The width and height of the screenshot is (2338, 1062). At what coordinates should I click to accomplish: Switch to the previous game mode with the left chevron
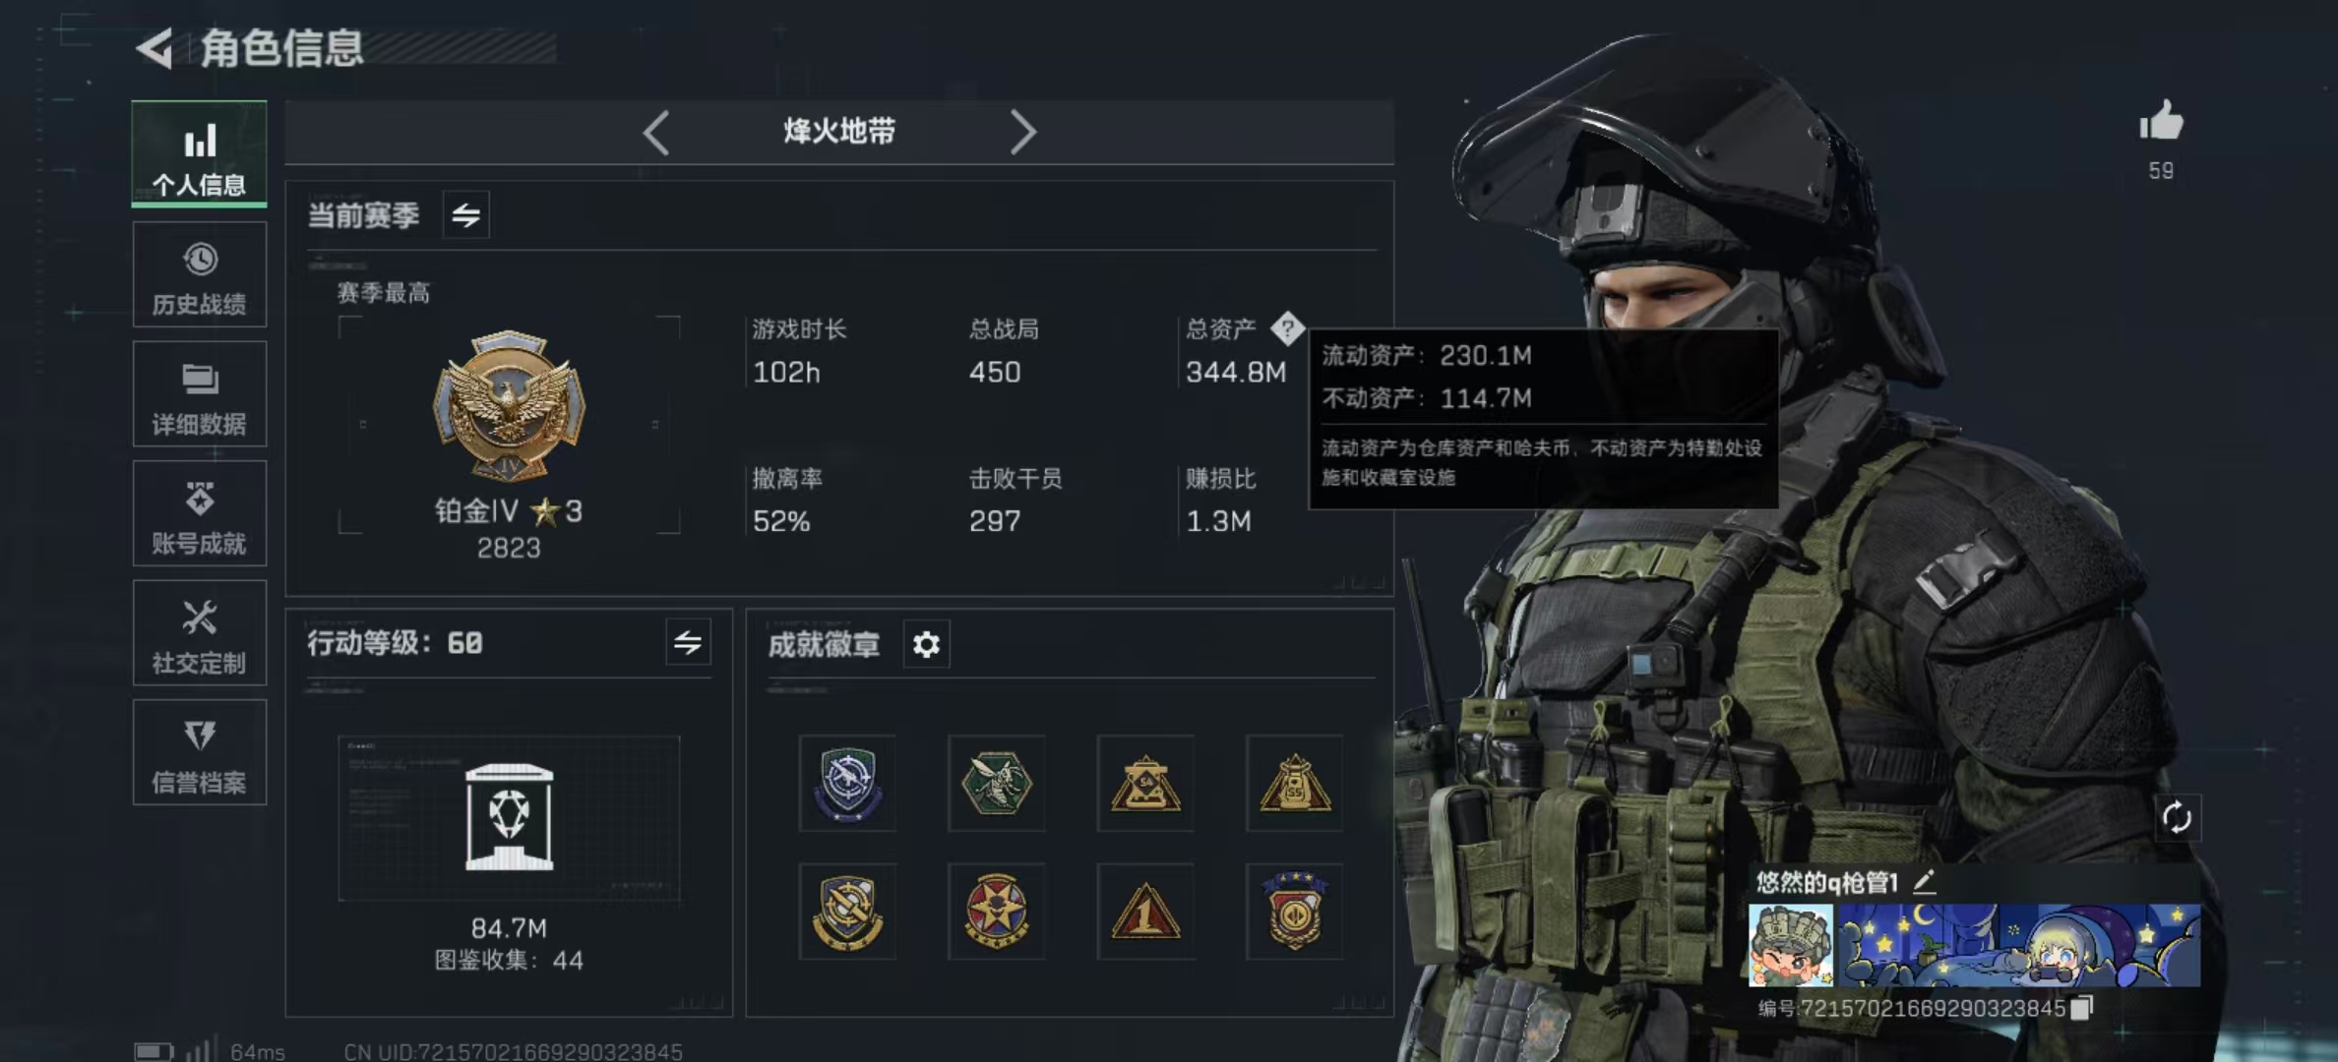656,132
